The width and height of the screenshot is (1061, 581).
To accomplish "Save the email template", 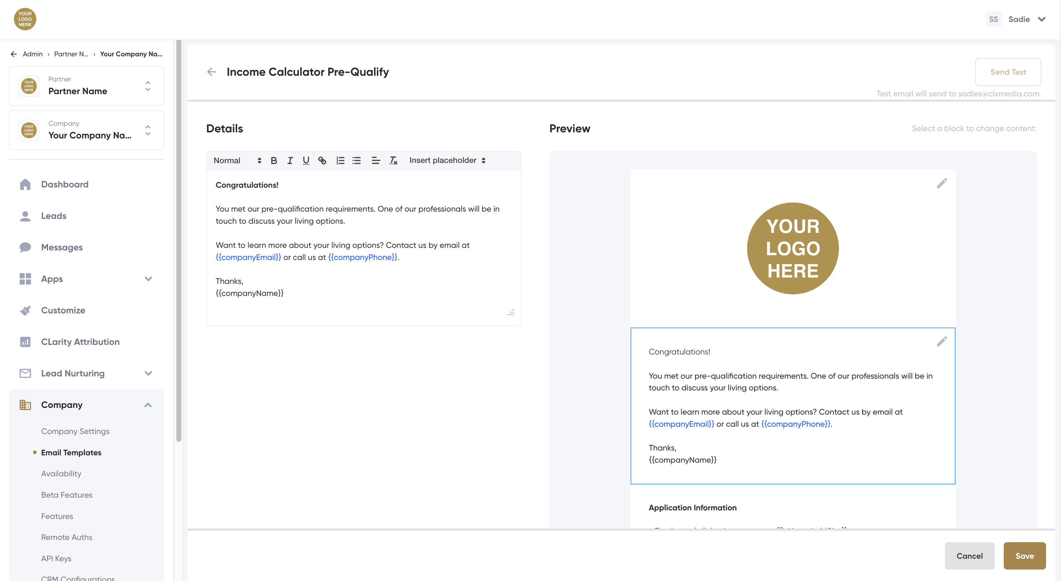I will click(x=1024, y=556).
